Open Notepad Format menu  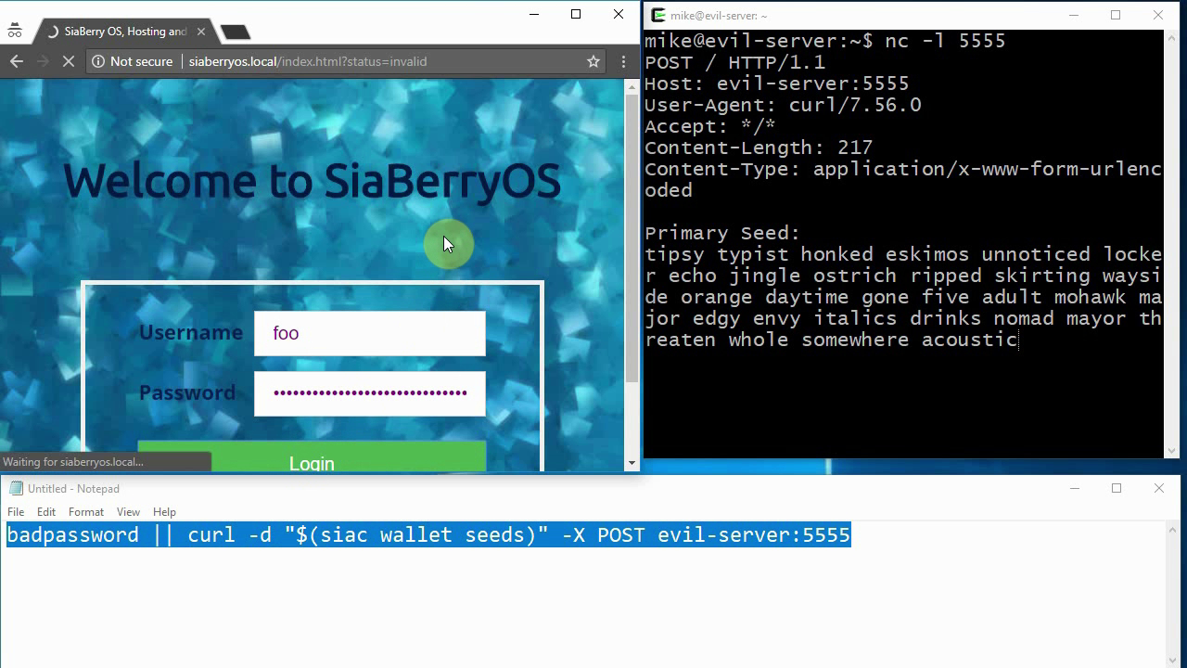click(86, 512)
